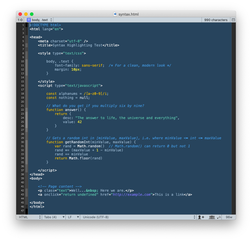Click the green zoom window button
The width and height of the screenshot is (252, 241).
[32, 14]
